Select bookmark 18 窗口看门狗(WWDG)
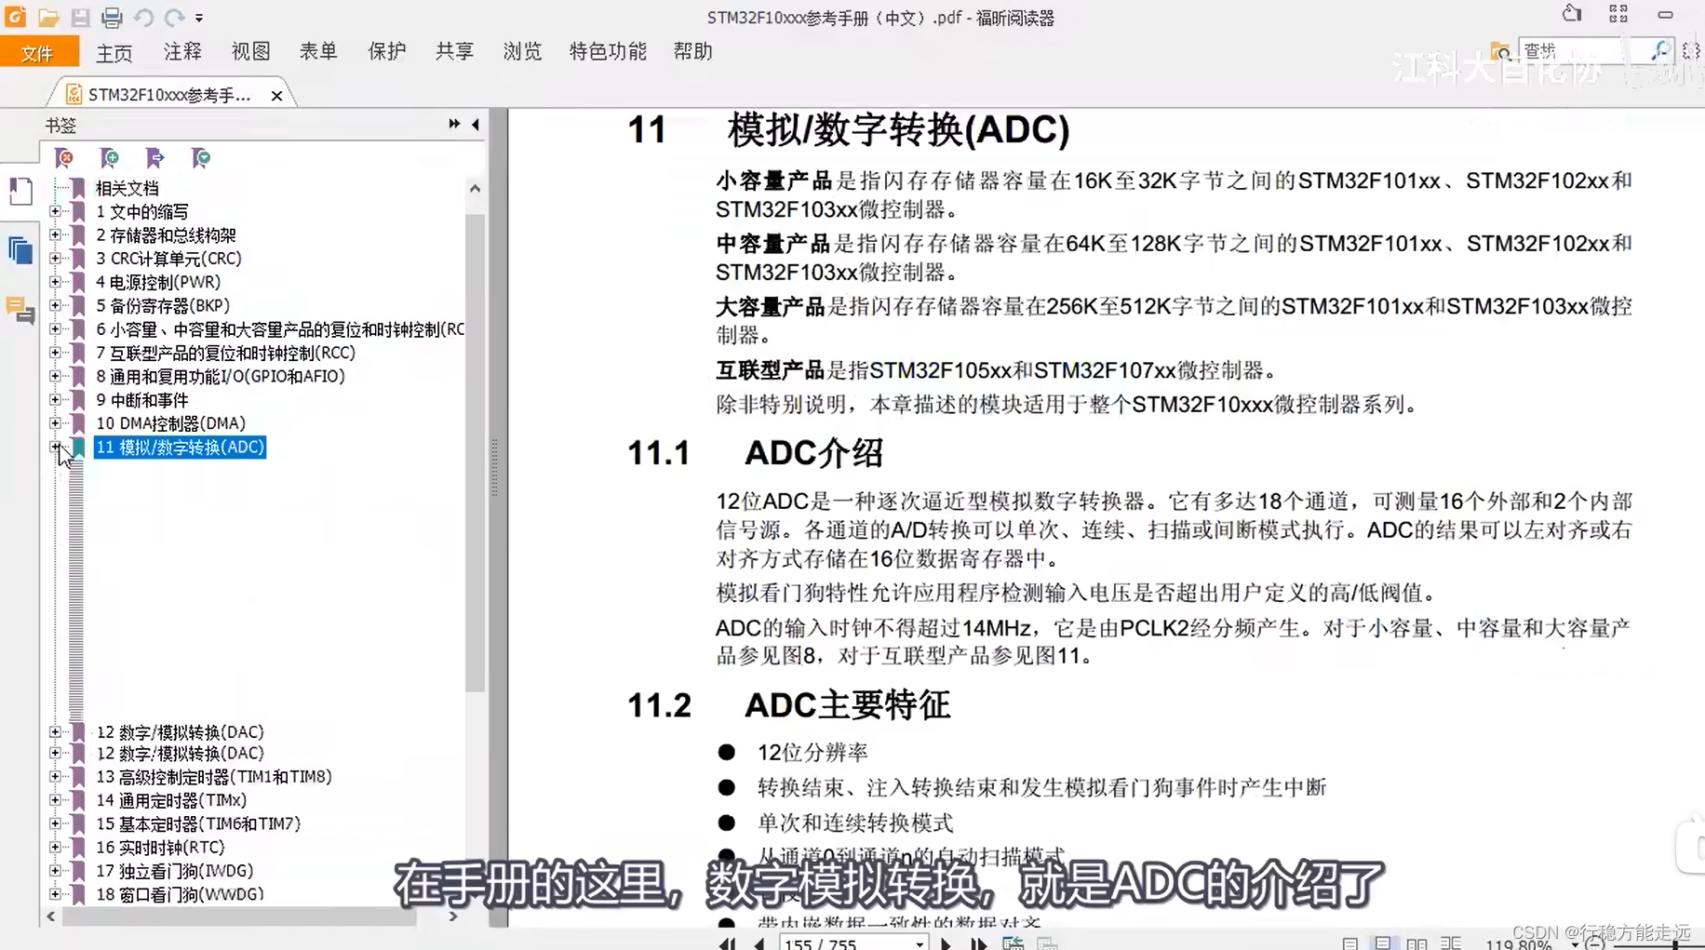Viewport: 1705px width, 950px height. tap(180, 894)
